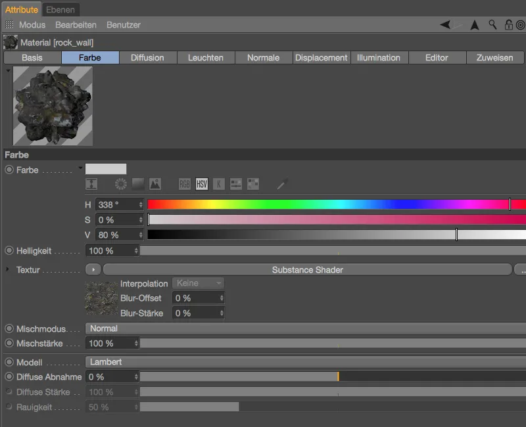526x427 pixels.
Task: Click on the hue rainbow slider
Action: [x=337, y=204]
